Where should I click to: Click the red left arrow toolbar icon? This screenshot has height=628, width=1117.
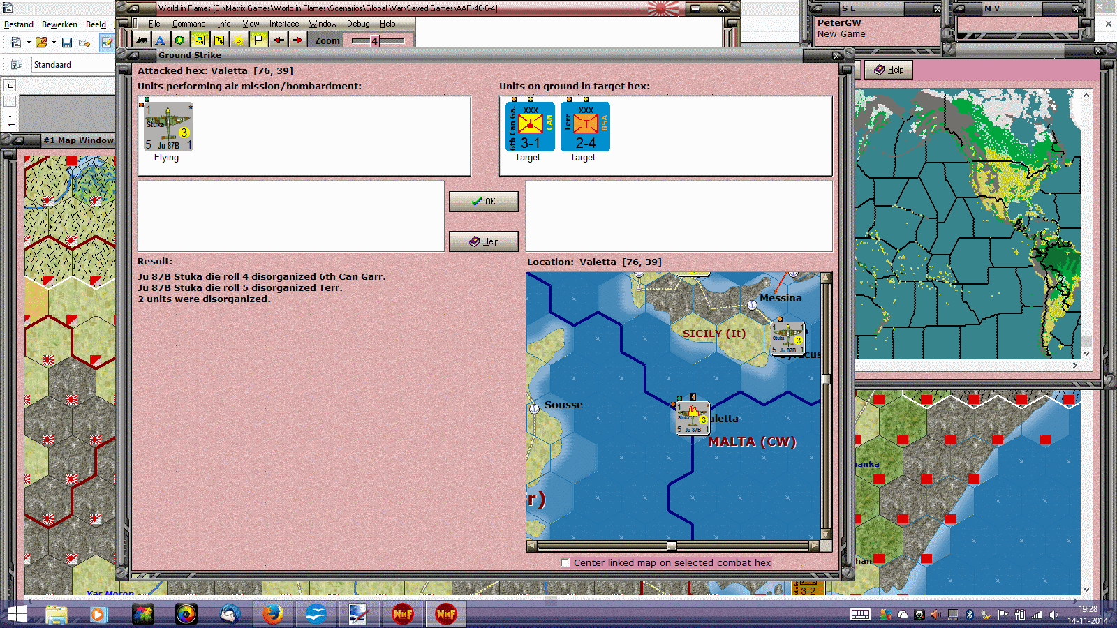[x=279, y=40]
